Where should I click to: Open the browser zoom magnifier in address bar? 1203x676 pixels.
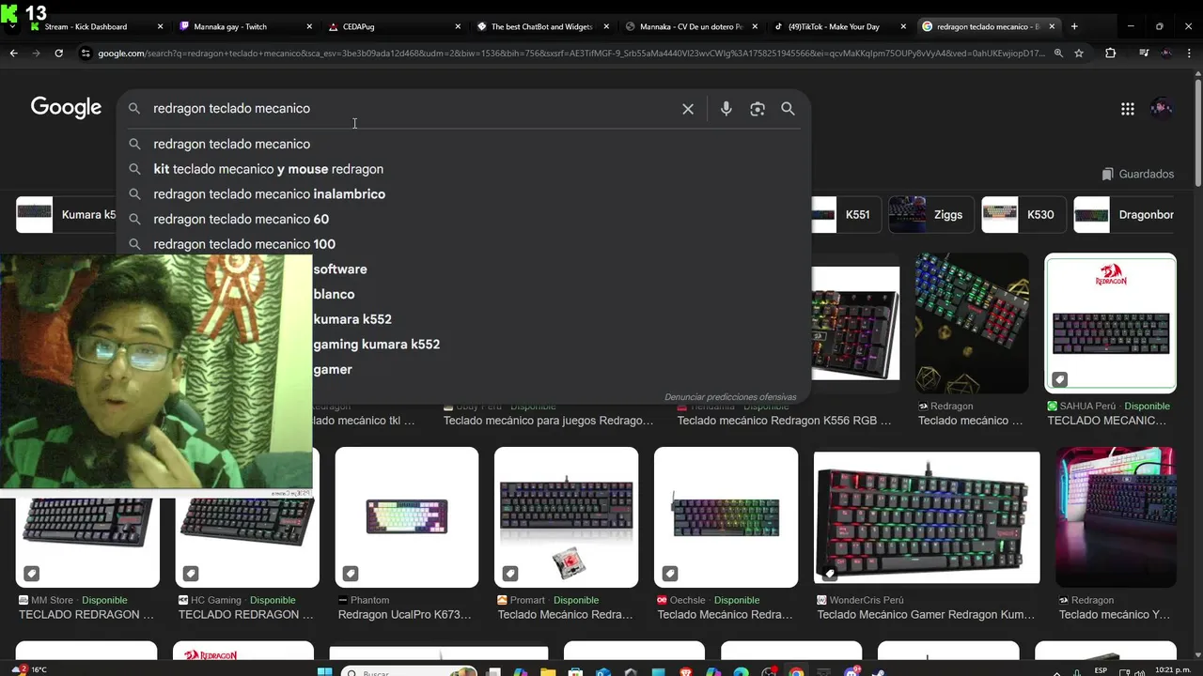coord(1059,54)
